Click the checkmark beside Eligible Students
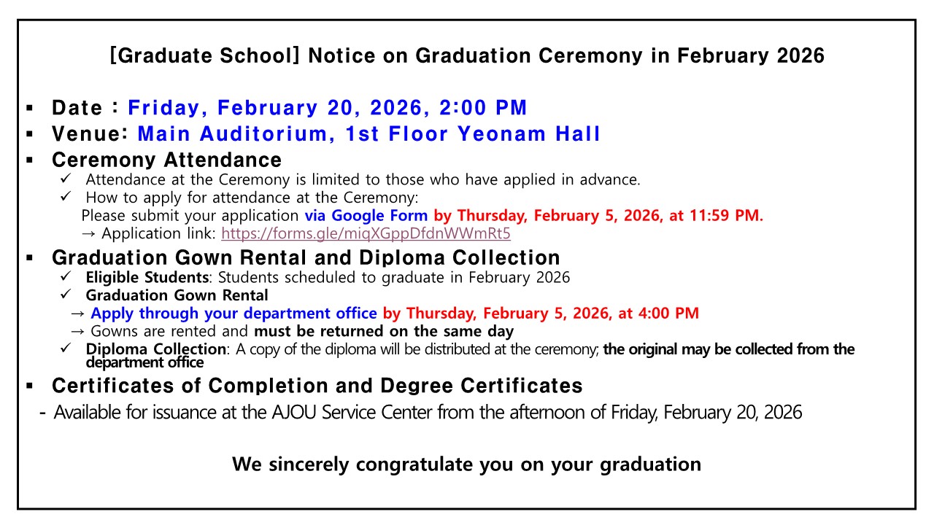 point(66,277)
